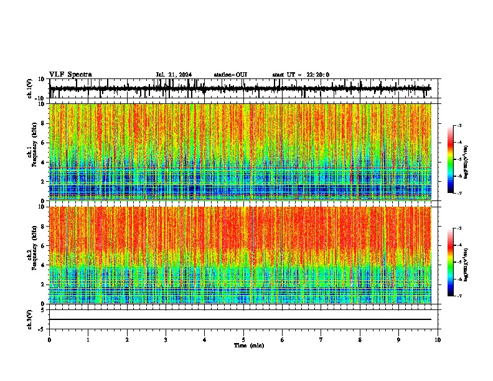Click the "VLF Spectra" plot title
This screenshot has height=381, width=493.
coord(70,75)
